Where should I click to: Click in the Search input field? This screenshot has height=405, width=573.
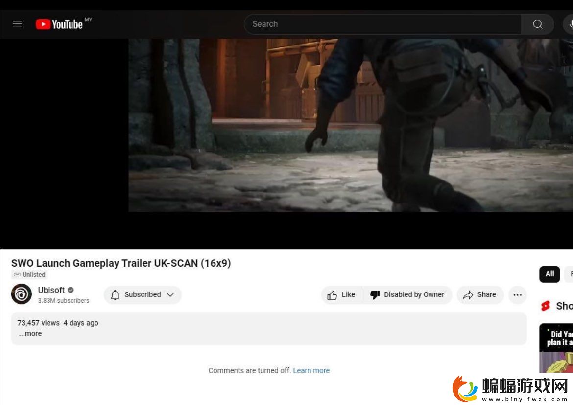382,24
